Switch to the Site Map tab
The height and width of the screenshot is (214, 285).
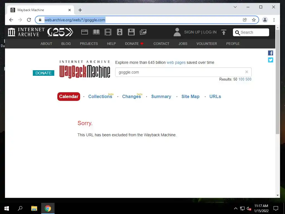point(190,96)
